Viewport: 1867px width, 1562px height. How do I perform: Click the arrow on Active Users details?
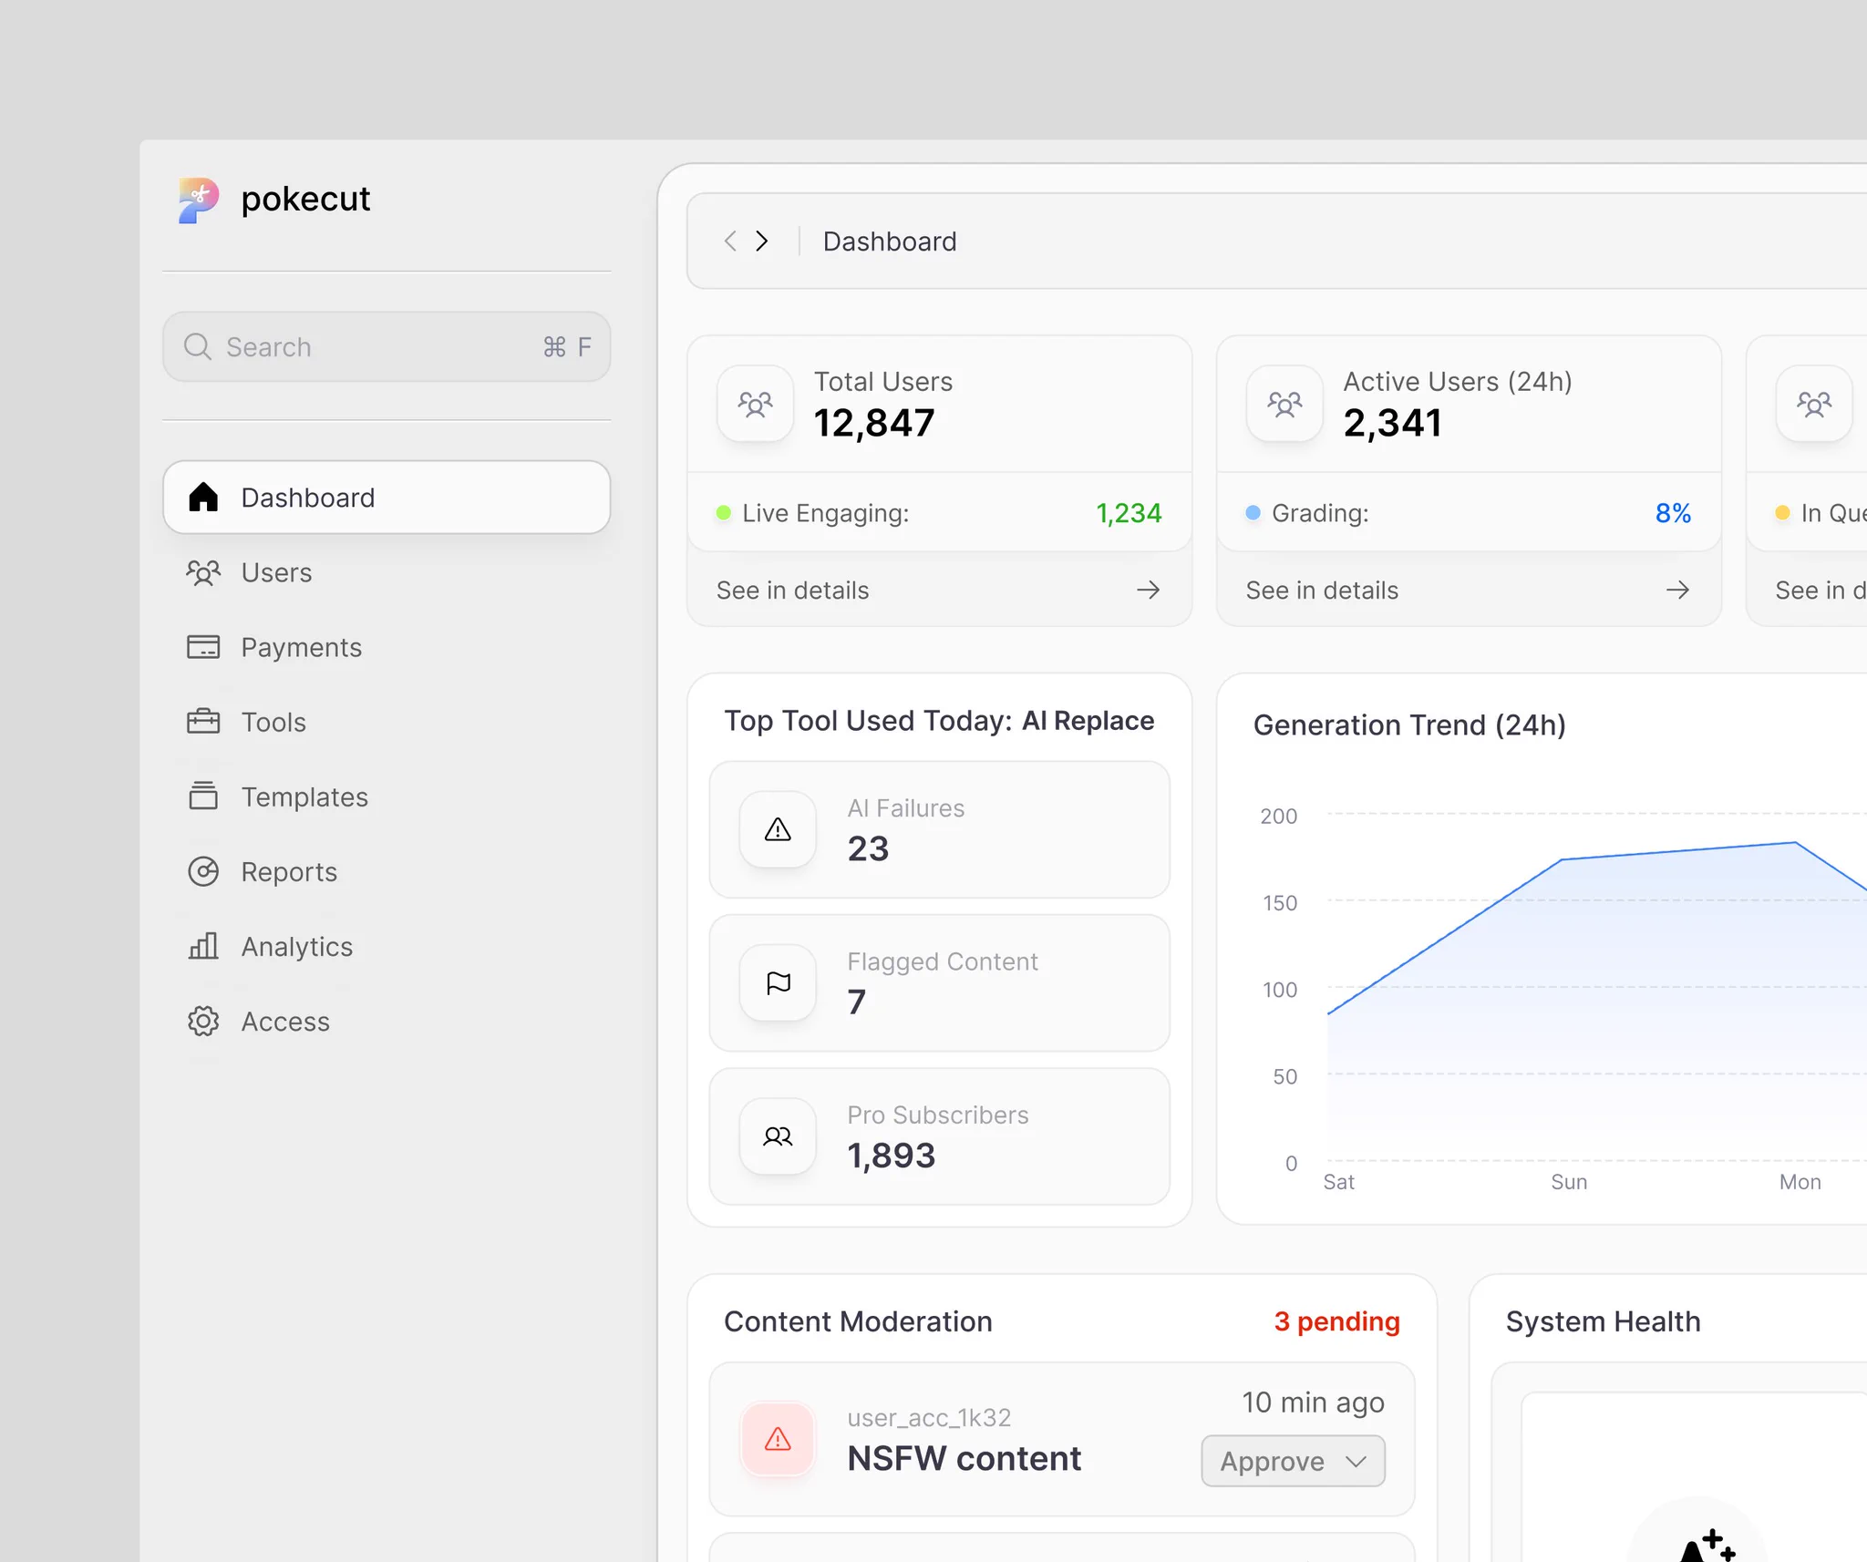(1677, 590)
